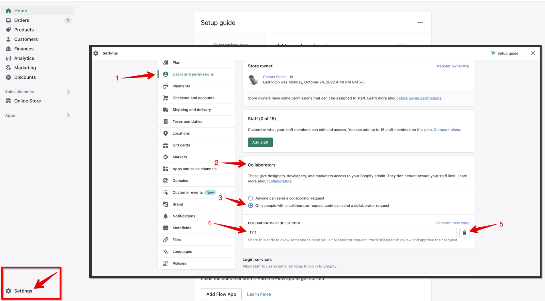Click the Payments card icon in settings

(x=166, y=86)
